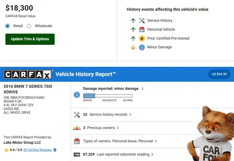Click the Service History wrench icon

click(142, 21)
